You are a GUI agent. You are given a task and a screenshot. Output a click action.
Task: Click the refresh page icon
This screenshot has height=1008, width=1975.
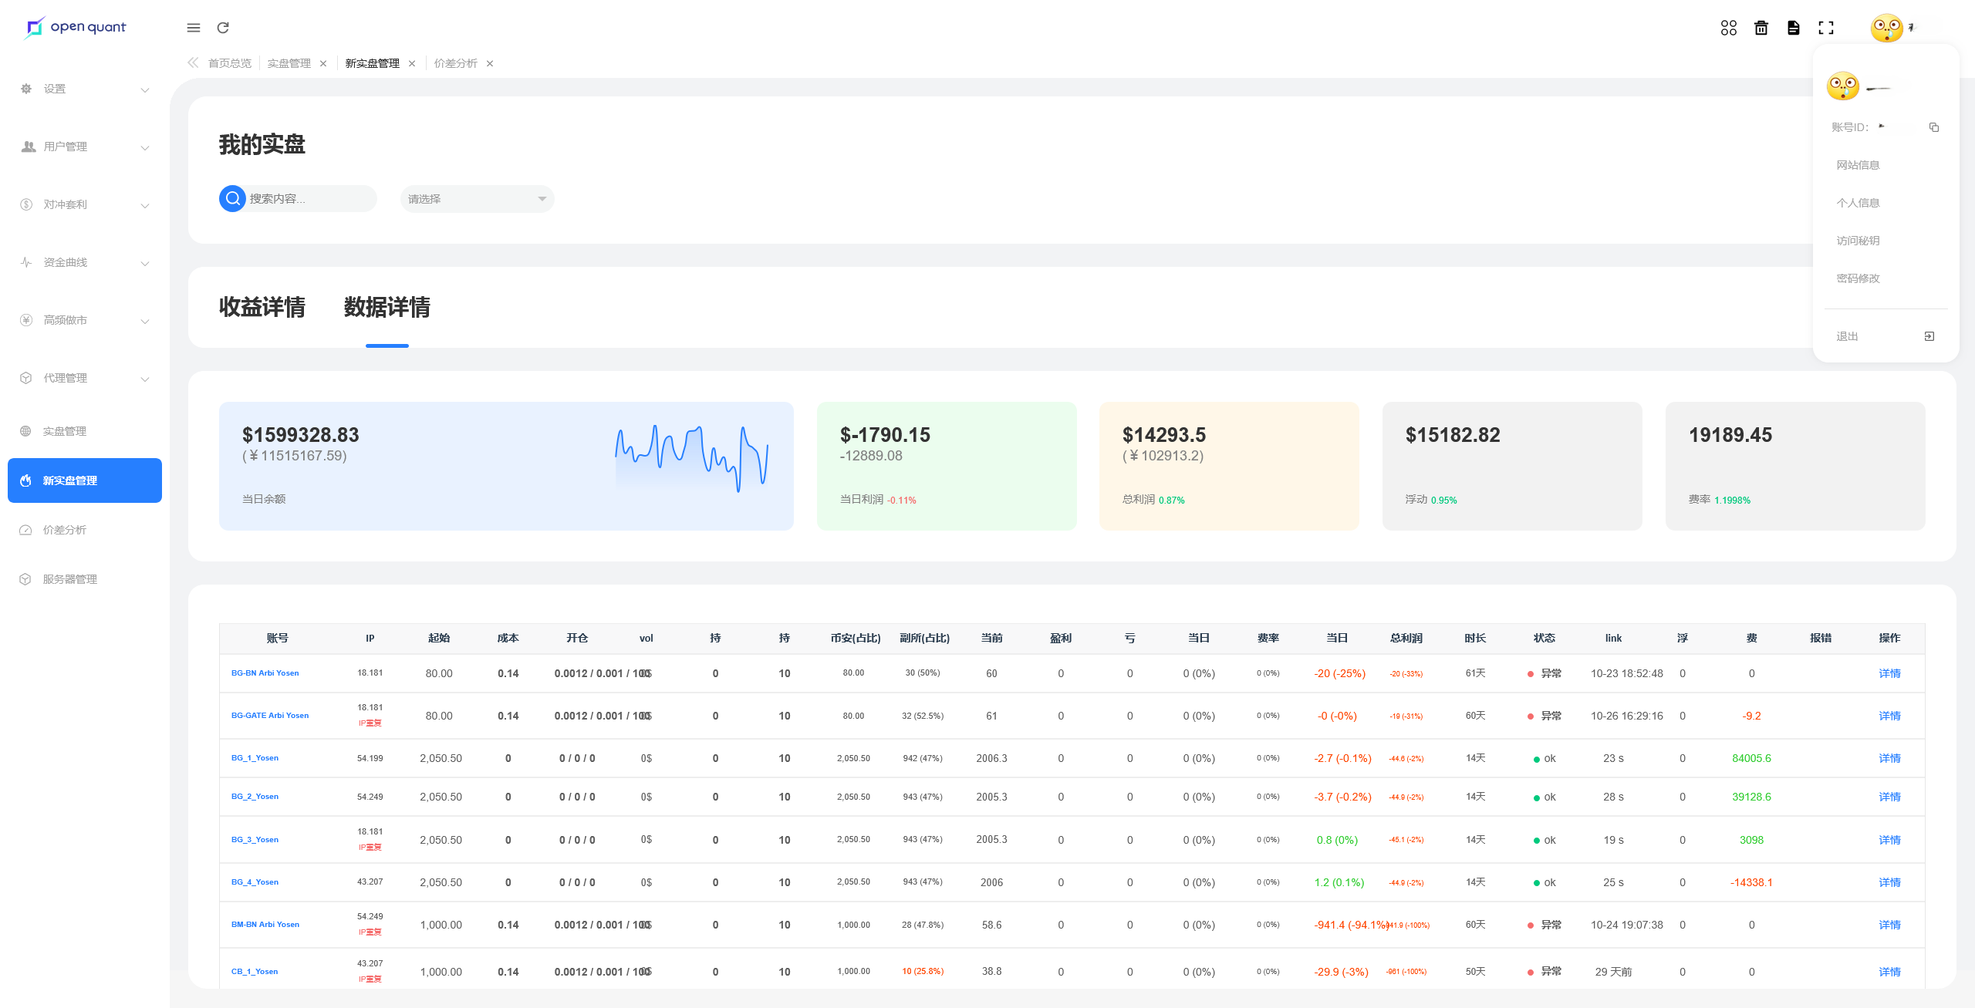click(223, 28)
